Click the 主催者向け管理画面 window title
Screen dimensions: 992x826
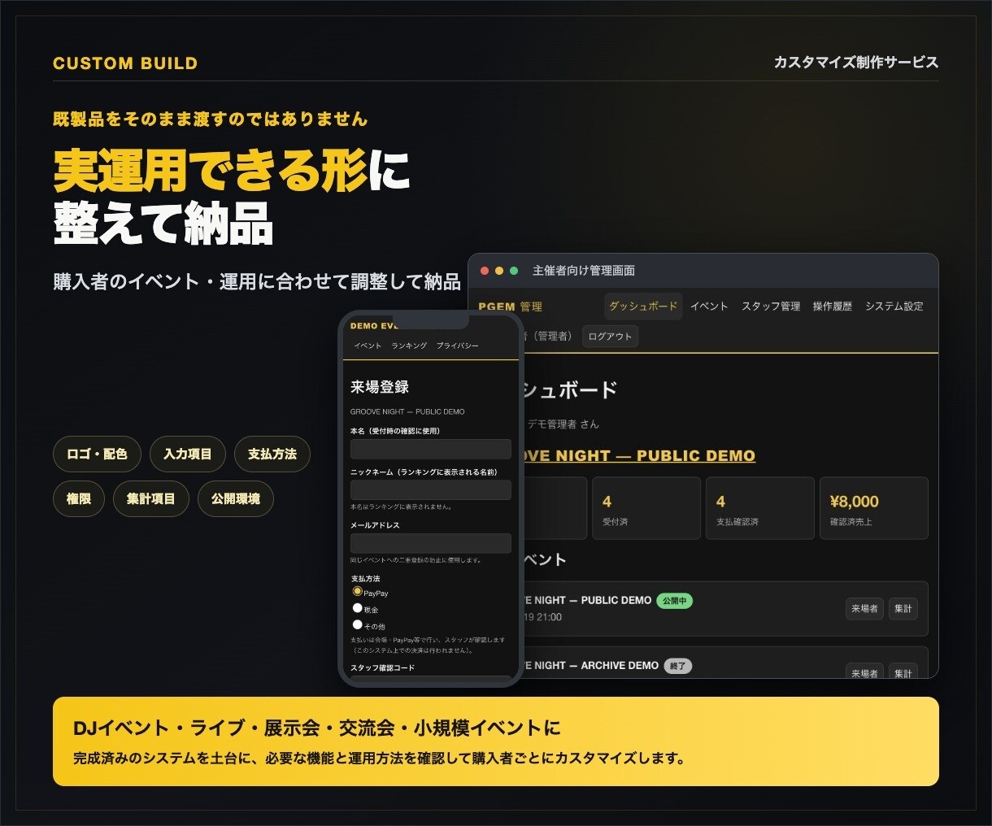pyautogui.click(x=584, y=271)
